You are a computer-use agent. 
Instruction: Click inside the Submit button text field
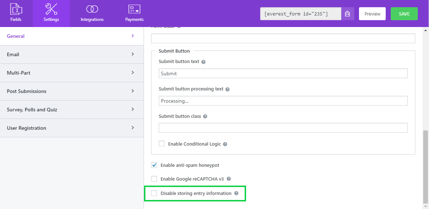(283, 73)
